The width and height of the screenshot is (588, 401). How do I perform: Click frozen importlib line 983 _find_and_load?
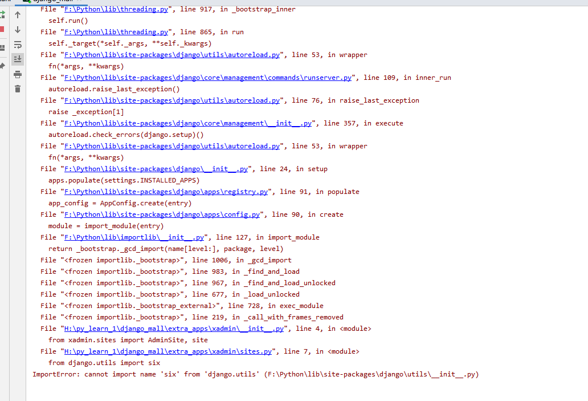coord(170,272)
